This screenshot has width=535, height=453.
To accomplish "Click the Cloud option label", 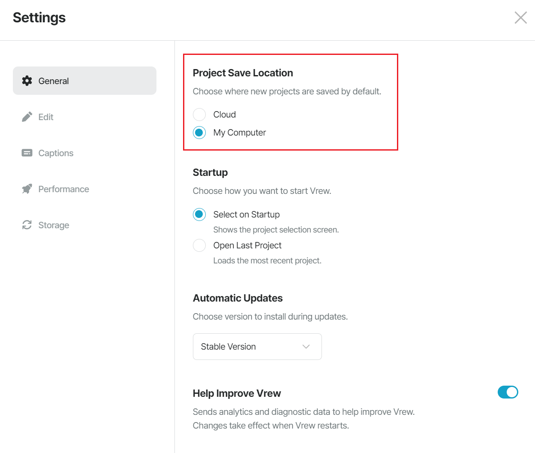I will click(x=225, y=115).
